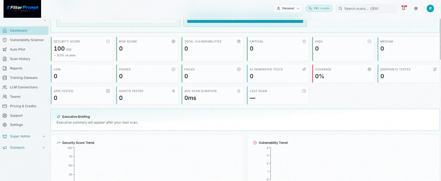Click the teal progress bar at top
This screenshot has width=441, height=181.
[x=245, y=21]
